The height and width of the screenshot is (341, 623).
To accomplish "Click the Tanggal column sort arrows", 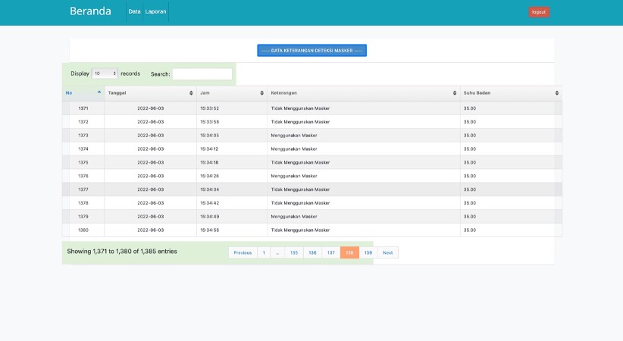I will [191, 93].
